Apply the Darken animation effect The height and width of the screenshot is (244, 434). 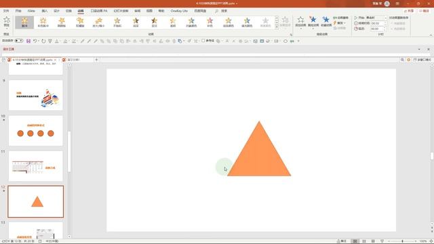coord(136,22)
